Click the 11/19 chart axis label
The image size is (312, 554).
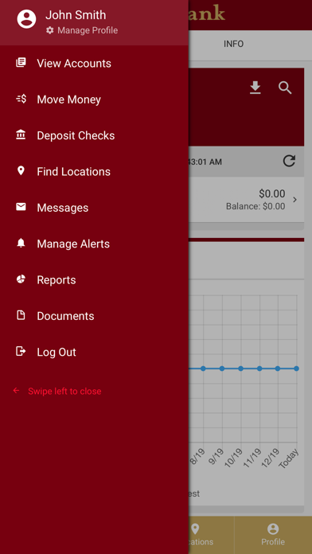pyautogui.click(x=252, y=458)
